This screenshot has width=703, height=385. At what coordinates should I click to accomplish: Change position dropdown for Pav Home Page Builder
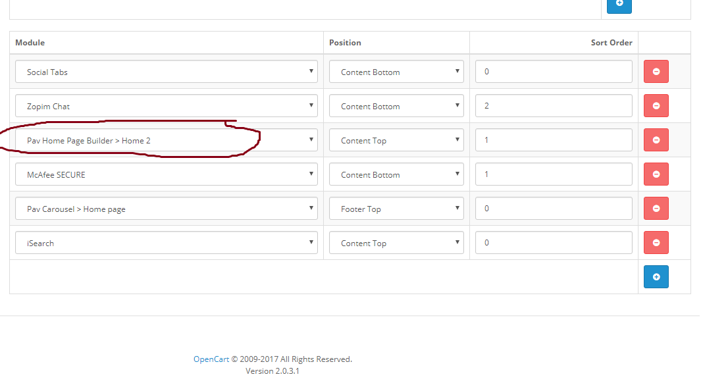point(396,140)
